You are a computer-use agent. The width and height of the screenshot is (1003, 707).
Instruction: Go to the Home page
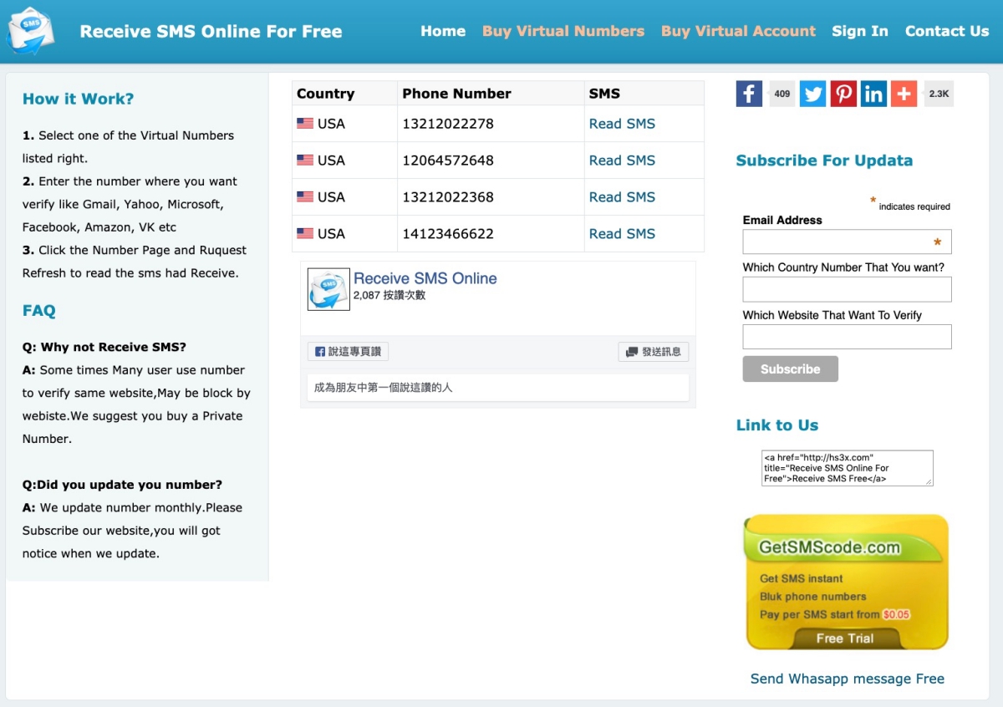click(x=443, y=31)
